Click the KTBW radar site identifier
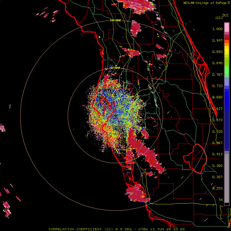The height and width of the screenshot is (231, 231). 144,229
